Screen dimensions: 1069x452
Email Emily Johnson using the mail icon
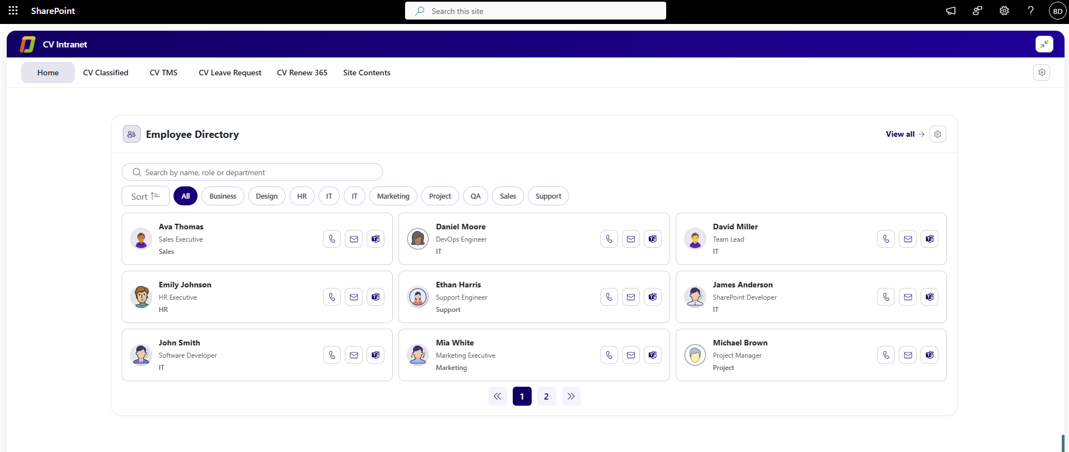(354, 297)
